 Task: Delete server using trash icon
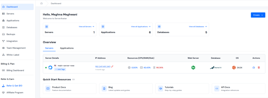(x=259, y=68)
